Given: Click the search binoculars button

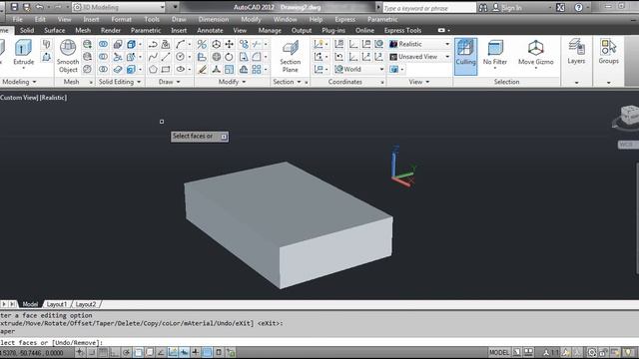Looking at the screenshot, I should [x=483, y=7].
